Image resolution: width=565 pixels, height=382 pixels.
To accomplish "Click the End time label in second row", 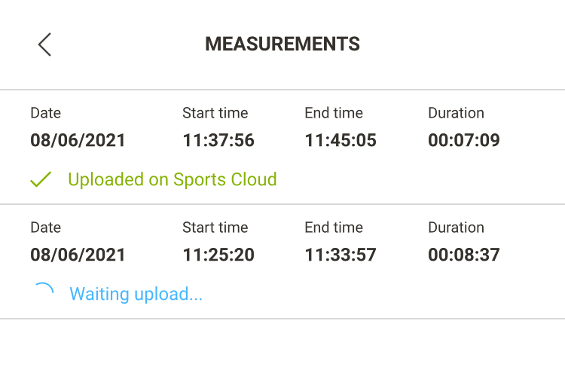I will [x=334, y=228].
